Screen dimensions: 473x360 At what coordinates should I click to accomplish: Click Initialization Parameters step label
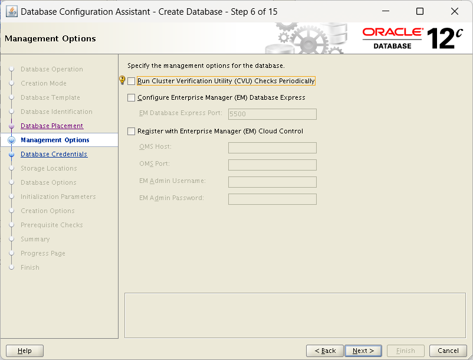pos(58,197)
